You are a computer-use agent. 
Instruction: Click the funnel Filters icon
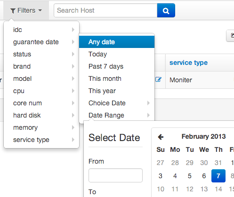tap(13, 11)
